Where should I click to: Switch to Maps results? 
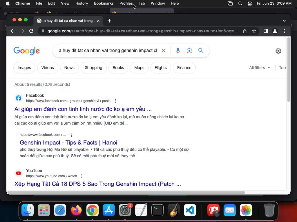[139, 68]
